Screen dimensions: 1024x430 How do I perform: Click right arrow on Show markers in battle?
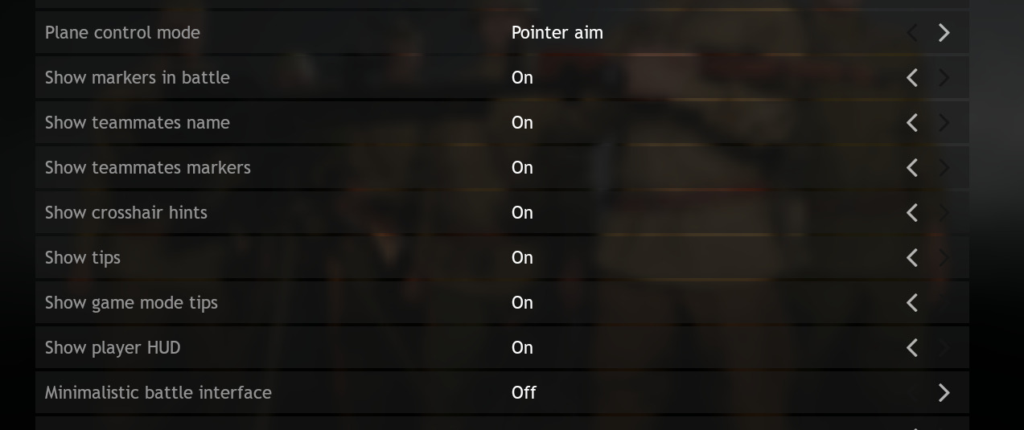(944, 78)
